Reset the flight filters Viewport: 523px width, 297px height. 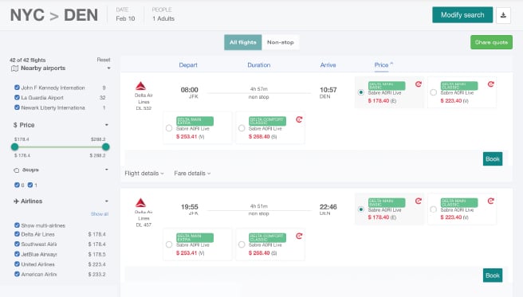click(104, 60)
